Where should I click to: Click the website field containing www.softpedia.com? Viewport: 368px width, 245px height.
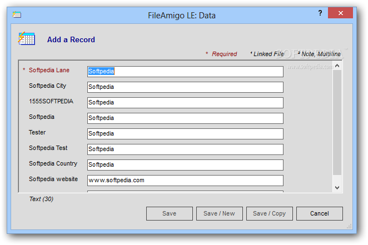pos(186,181)
